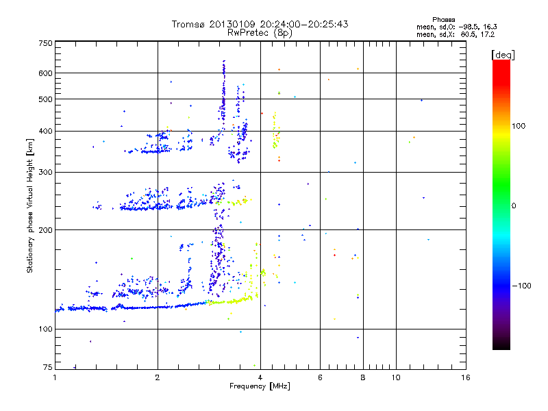The image size is (548, 411).
Task: Click the mean, sd,X: 80.5, 17.2 line
Action: click(x=456, y=35)
